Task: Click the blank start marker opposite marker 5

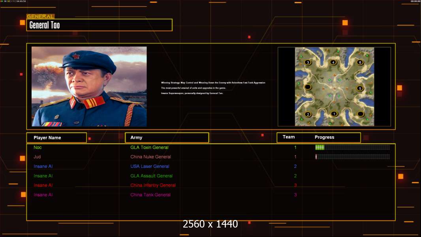Action: [x=308, y=87]
